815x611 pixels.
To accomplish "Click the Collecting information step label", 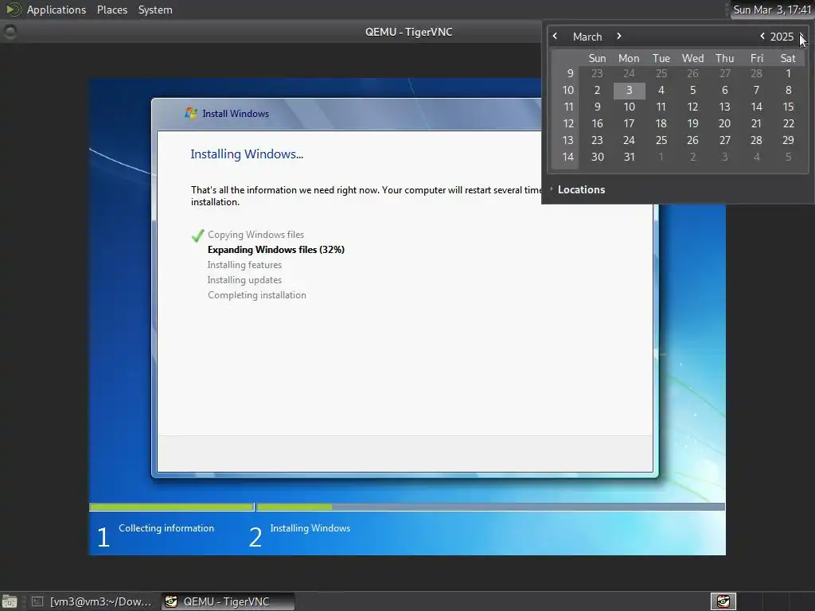I will tap(166, 528).
